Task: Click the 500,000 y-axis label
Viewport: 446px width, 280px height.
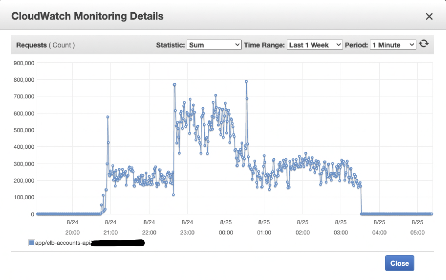Action: (x=24, y=130)
